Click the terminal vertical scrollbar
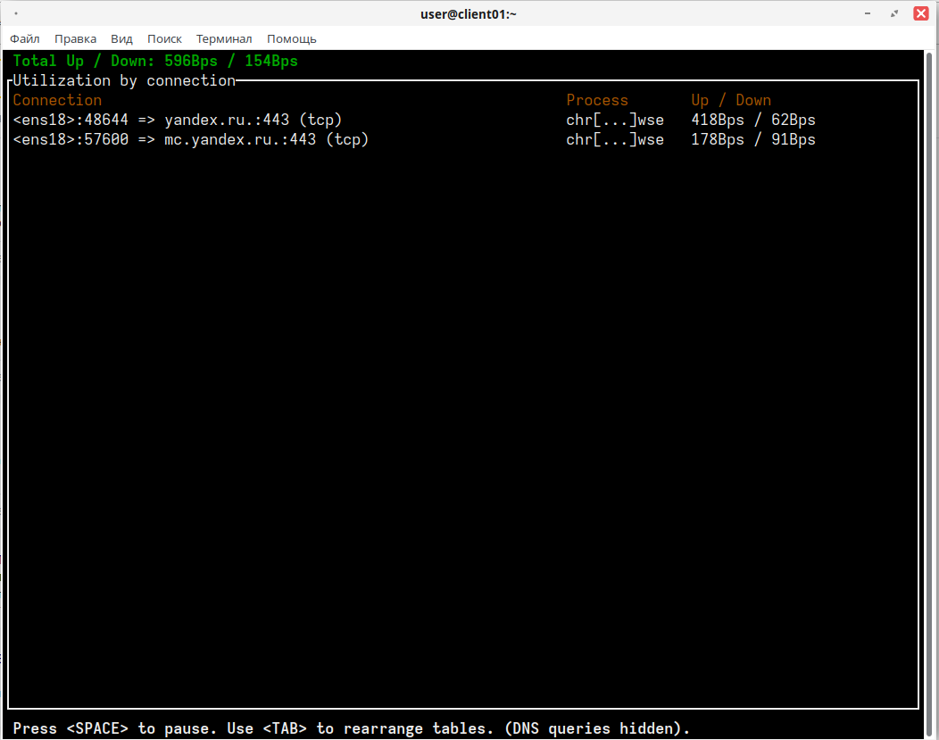939x740 pixels. tap(929, 395)
